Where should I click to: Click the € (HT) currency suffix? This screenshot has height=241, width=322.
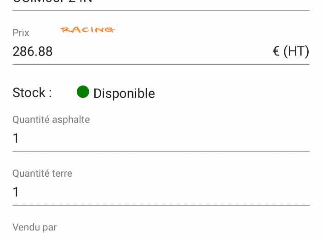click(291, 51)
